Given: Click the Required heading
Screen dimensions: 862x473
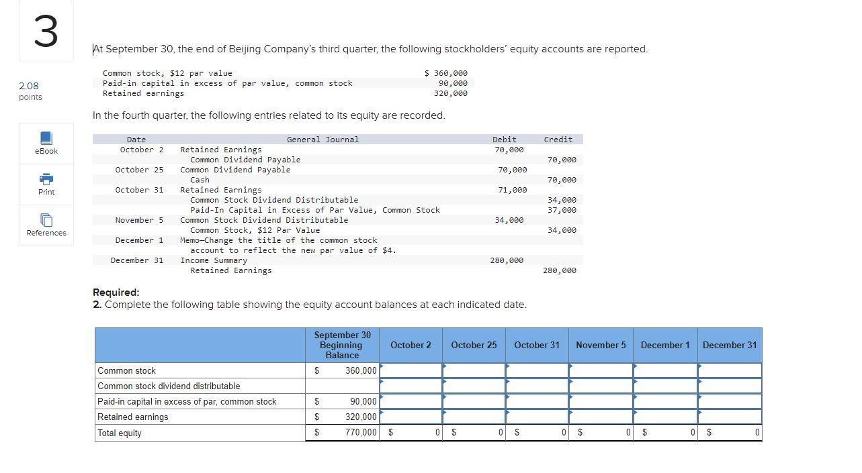Looking at the screenshot, I should pyautogui.click(x=116, y=293).
